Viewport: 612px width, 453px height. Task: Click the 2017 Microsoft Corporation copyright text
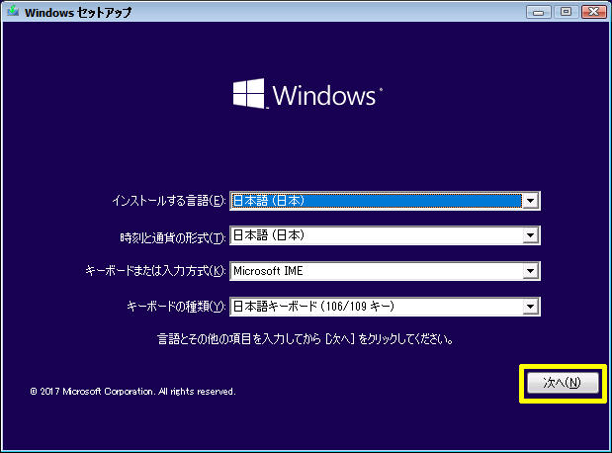tap(132, 392)
